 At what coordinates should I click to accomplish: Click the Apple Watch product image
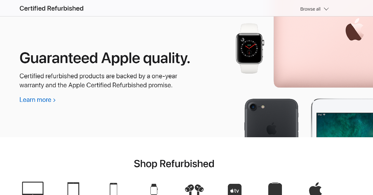coord(250,48)
